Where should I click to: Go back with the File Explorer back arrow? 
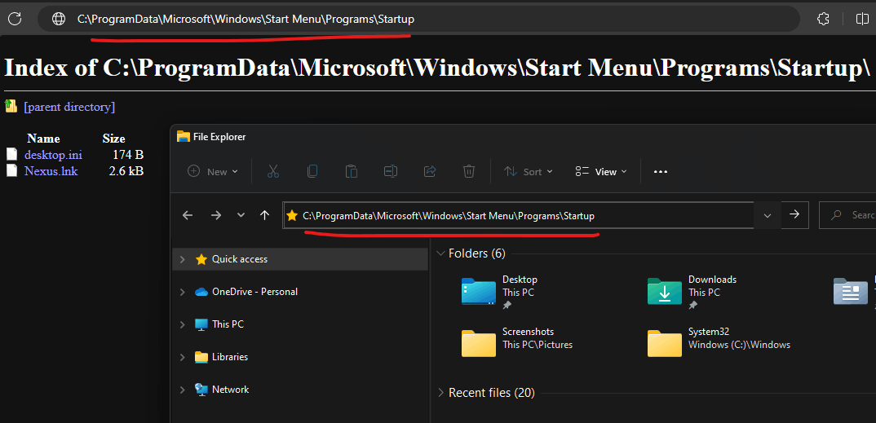point(188,215)
